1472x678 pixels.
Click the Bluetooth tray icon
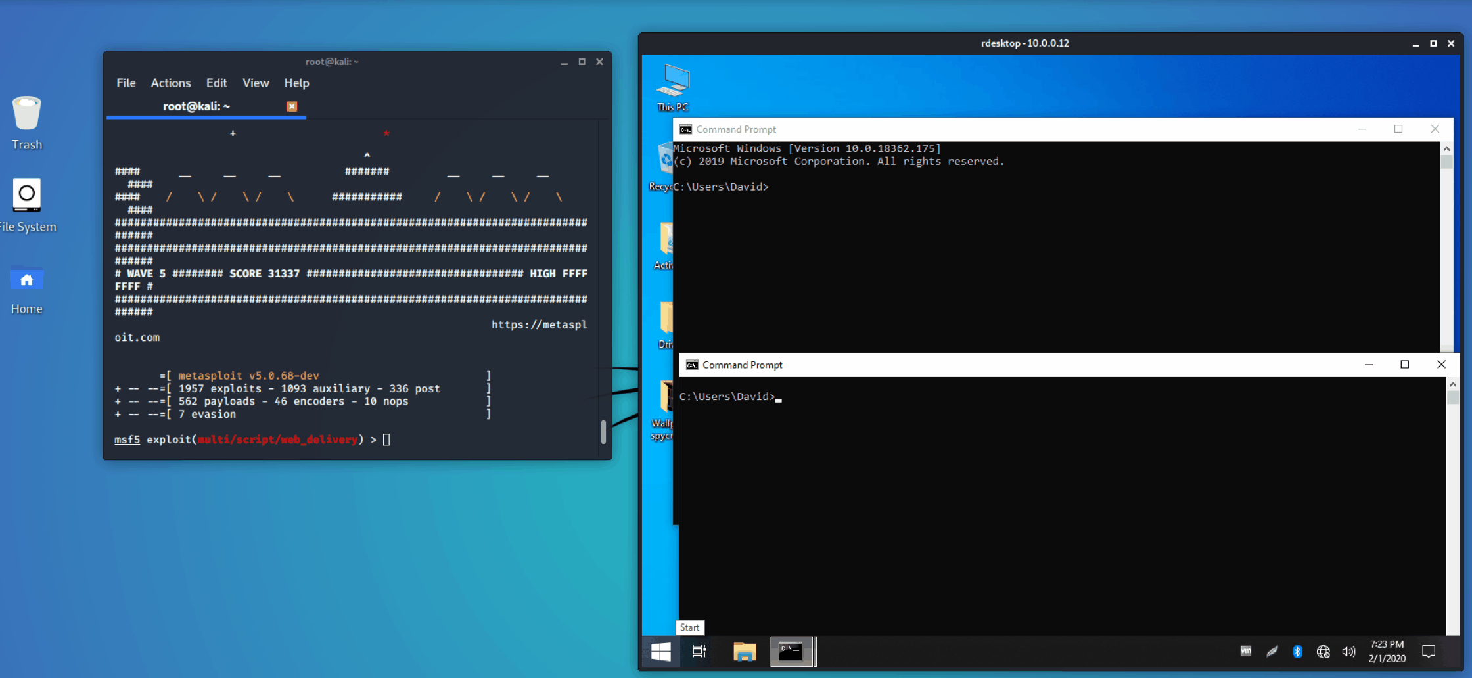1297,651
